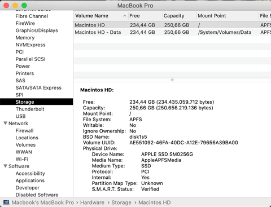Select the Software category label
Screen dimensions: 271x207
pos(19,166)
